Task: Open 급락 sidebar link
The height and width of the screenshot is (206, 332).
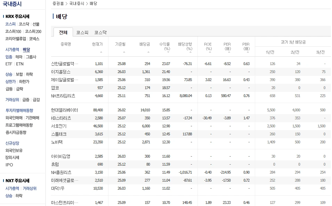Action: click(19, 89)
